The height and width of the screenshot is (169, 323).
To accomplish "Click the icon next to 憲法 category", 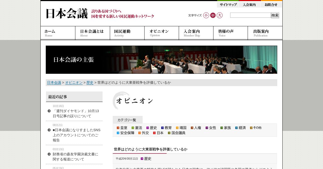I will pyautogui.click(x=133, y=128).
